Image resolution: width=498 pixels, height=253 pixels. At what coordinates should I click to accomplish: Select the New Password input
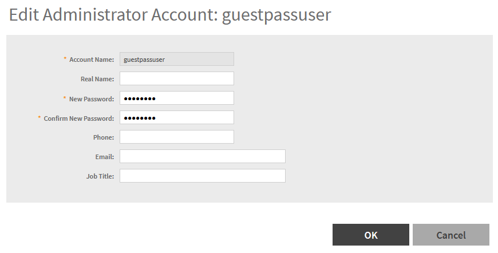[x=176, y=98]
